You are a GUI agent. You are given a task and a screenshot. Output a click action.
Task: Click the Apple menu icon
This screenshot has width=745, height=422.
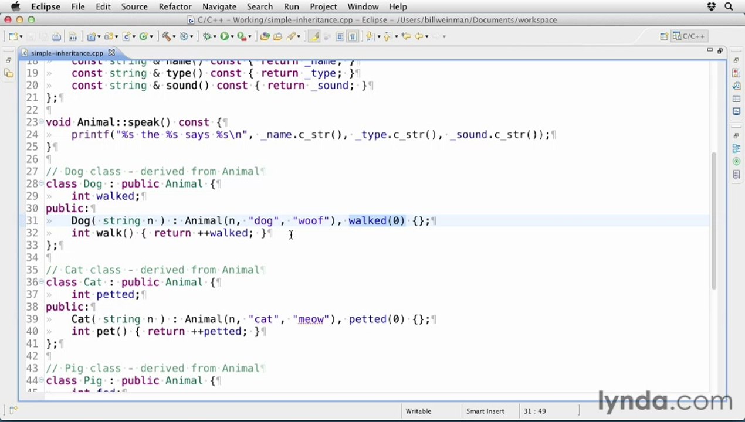(15, 6)
